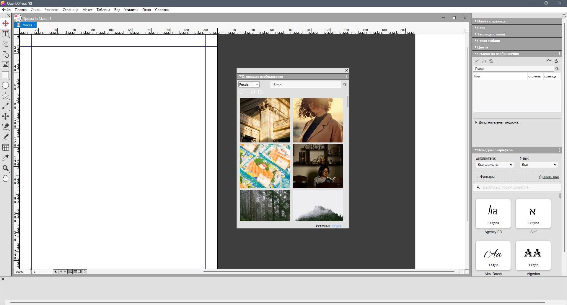This screenshot has height=305, width=567.
Task: Open the Справка menu
Action: [162, 10]
